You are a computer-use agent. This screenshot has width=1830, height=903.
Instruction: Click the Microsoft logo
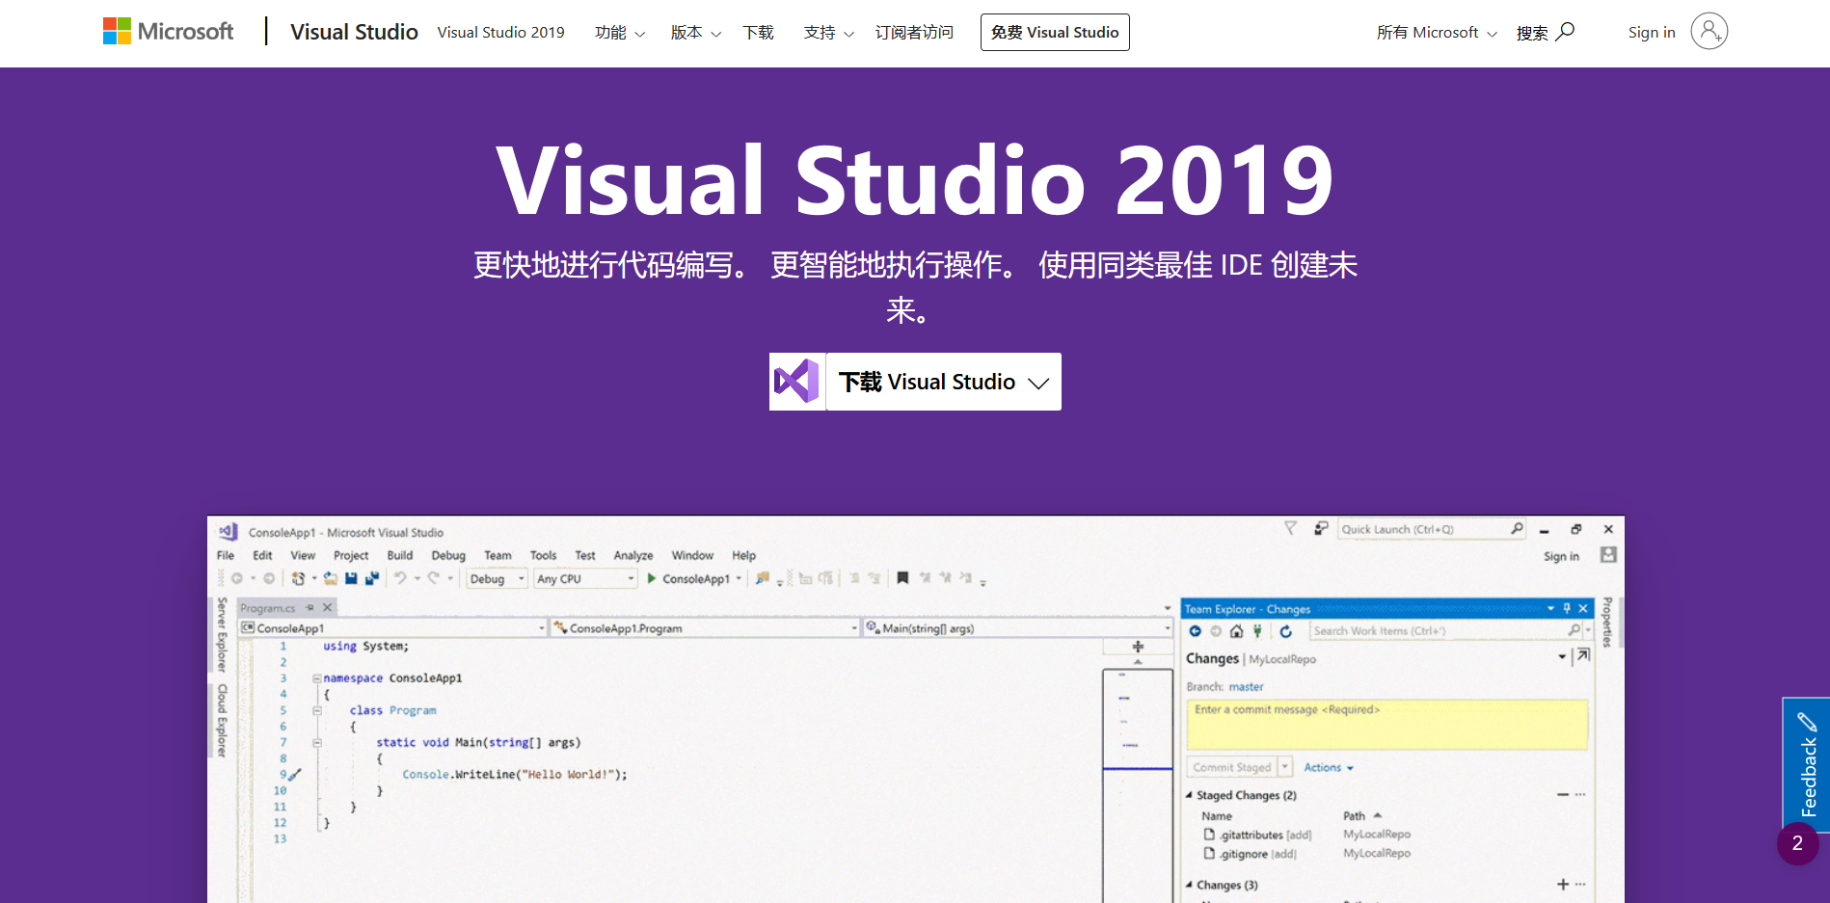(168, 32)
